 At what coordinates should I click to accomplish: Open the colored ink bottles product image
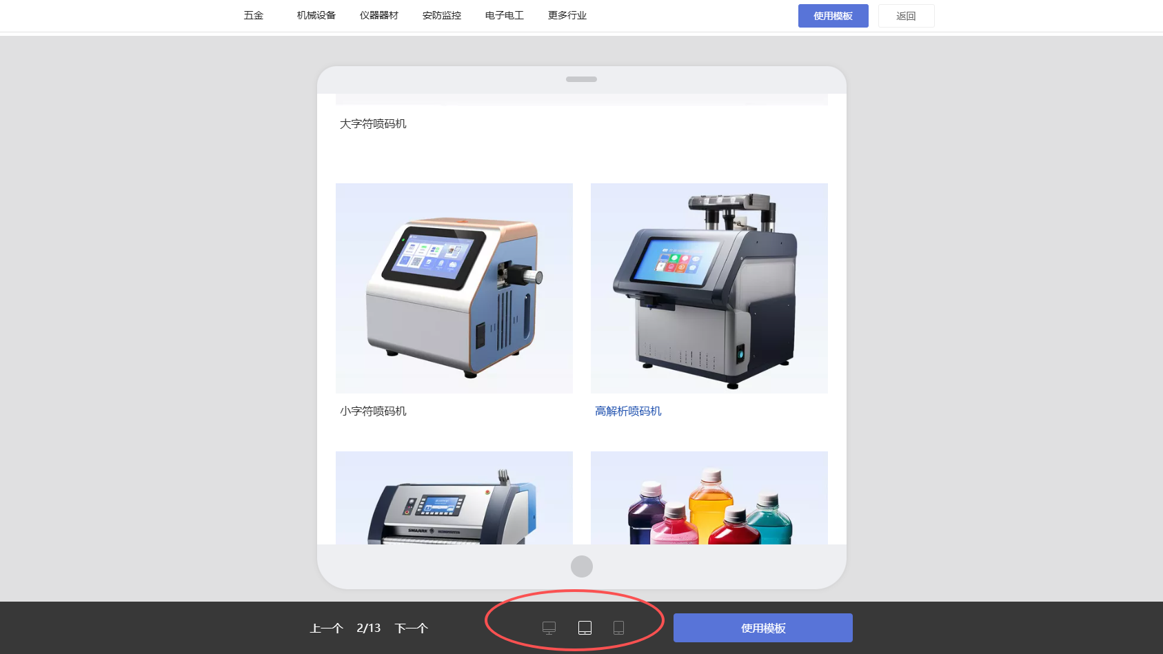click(x=709, y=498)
